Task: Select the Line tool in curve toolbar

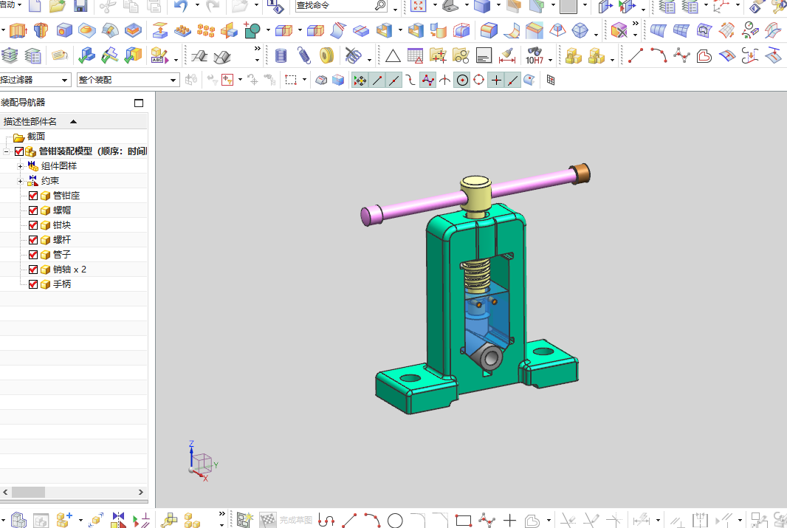Action: click(x=636, y=55)
